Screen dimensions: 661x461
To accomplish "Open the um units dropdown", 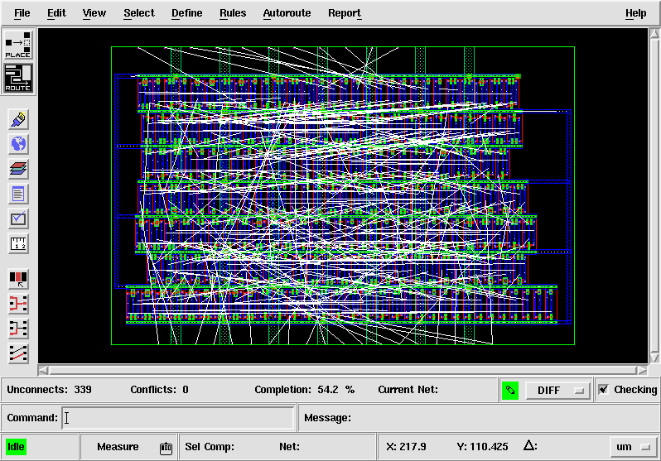I will coord(632,447).
